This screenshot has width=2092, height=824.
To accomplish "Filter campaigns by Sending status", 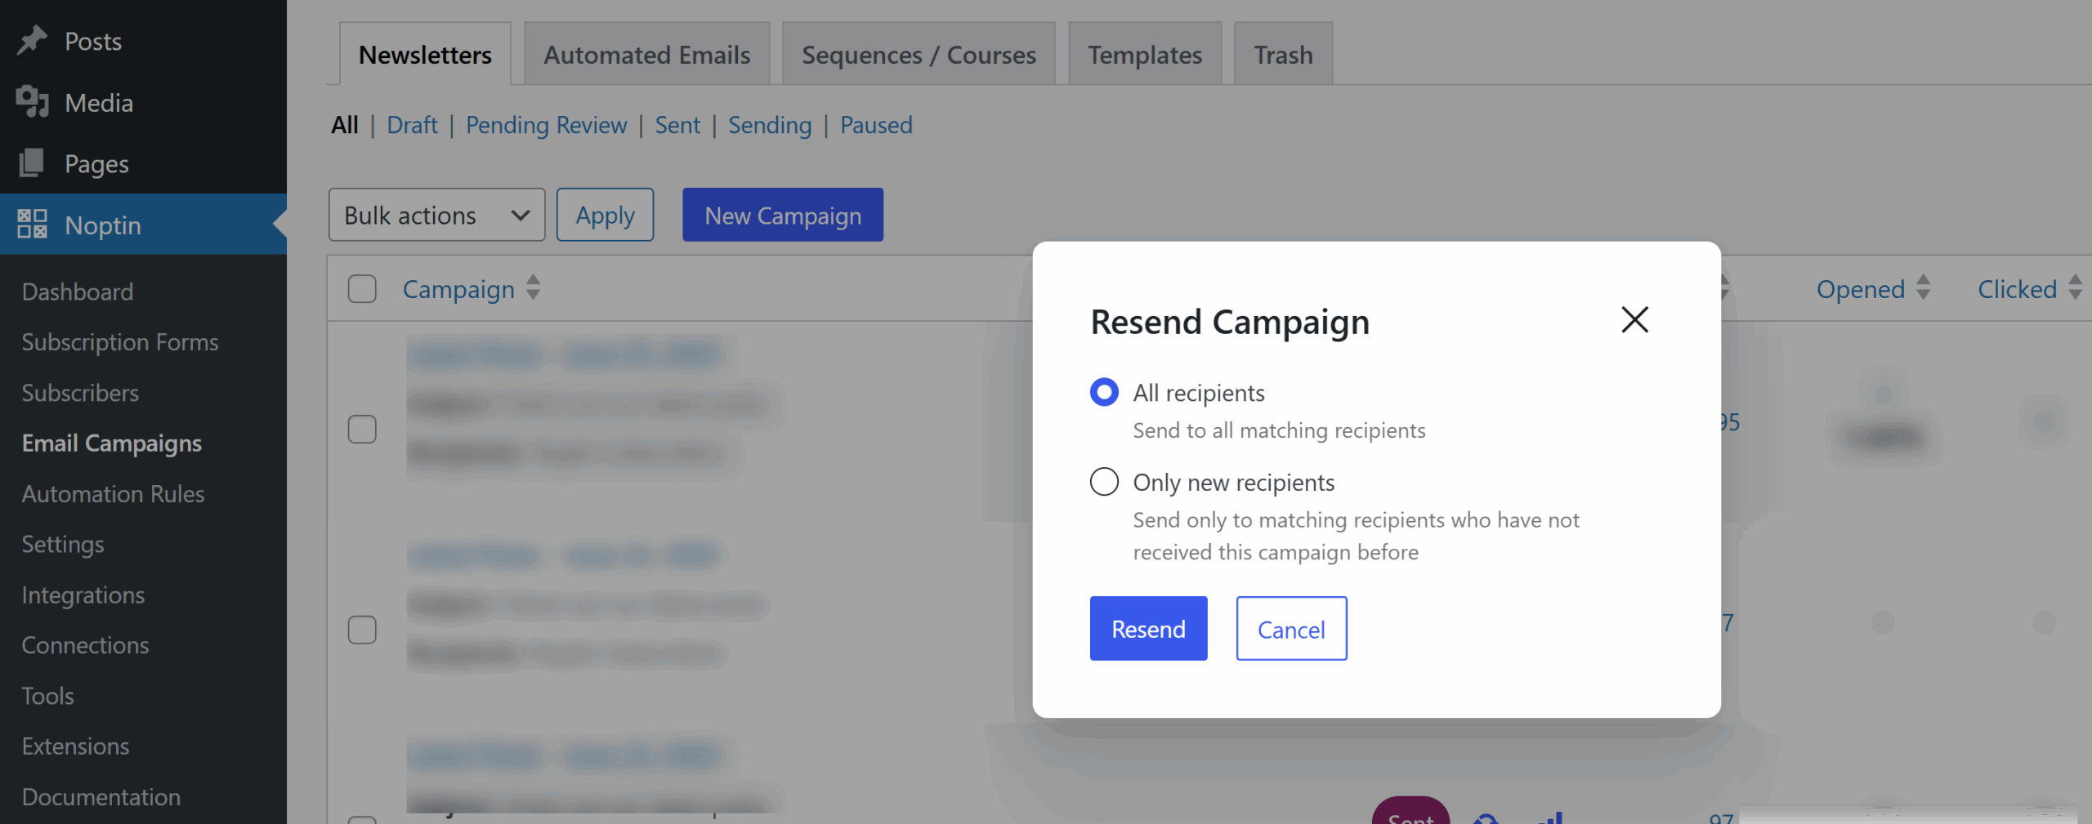I will [x=770, y=125].
